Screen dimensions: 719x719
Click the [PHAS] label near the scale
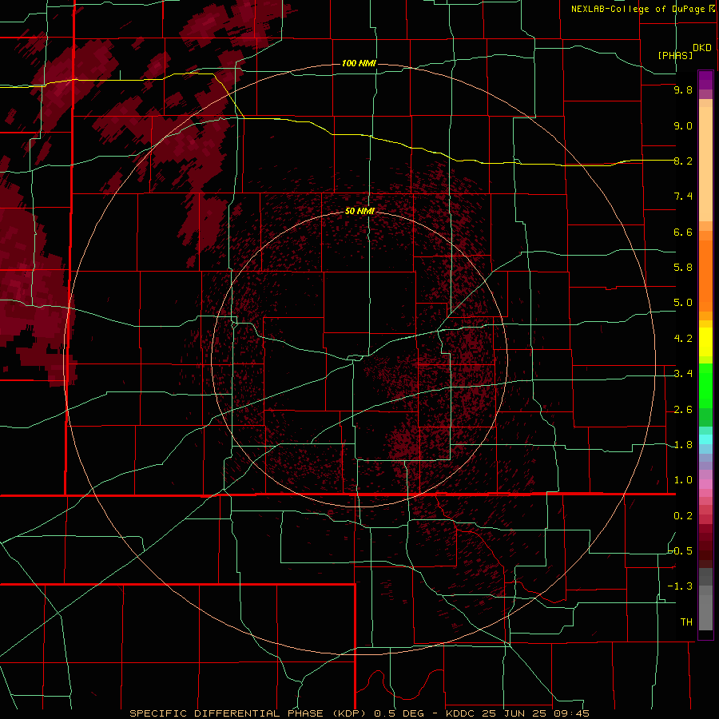(x=675, y=55)
